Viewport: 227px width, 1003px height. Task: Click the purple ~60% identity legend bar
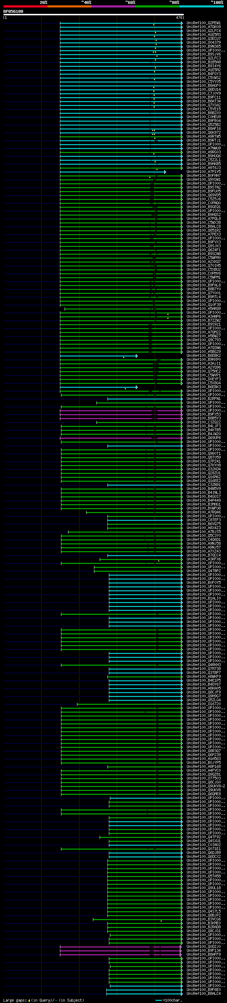pos(113,6)
